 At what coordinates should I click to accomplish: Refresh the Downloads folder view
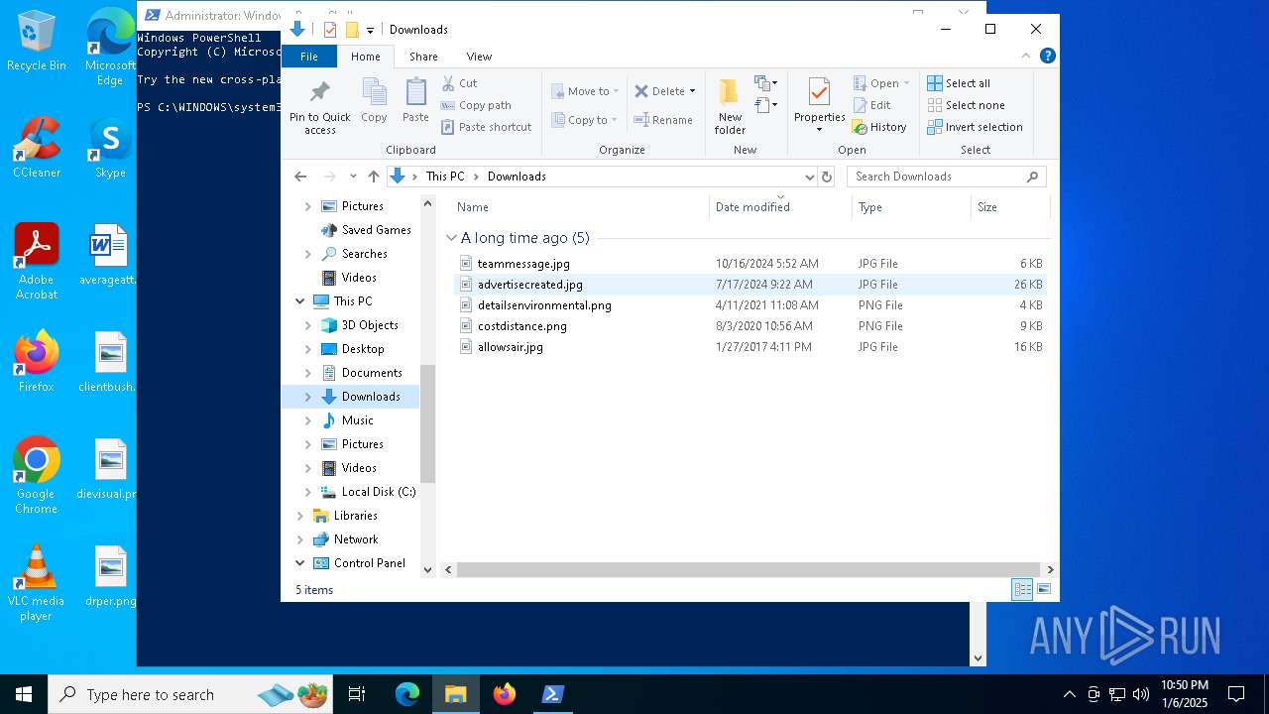(827, 177)
